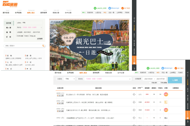Click the airplane icon on the 43,800 row
This screenshot has height=126, width=190.
(x=134, y=102)
